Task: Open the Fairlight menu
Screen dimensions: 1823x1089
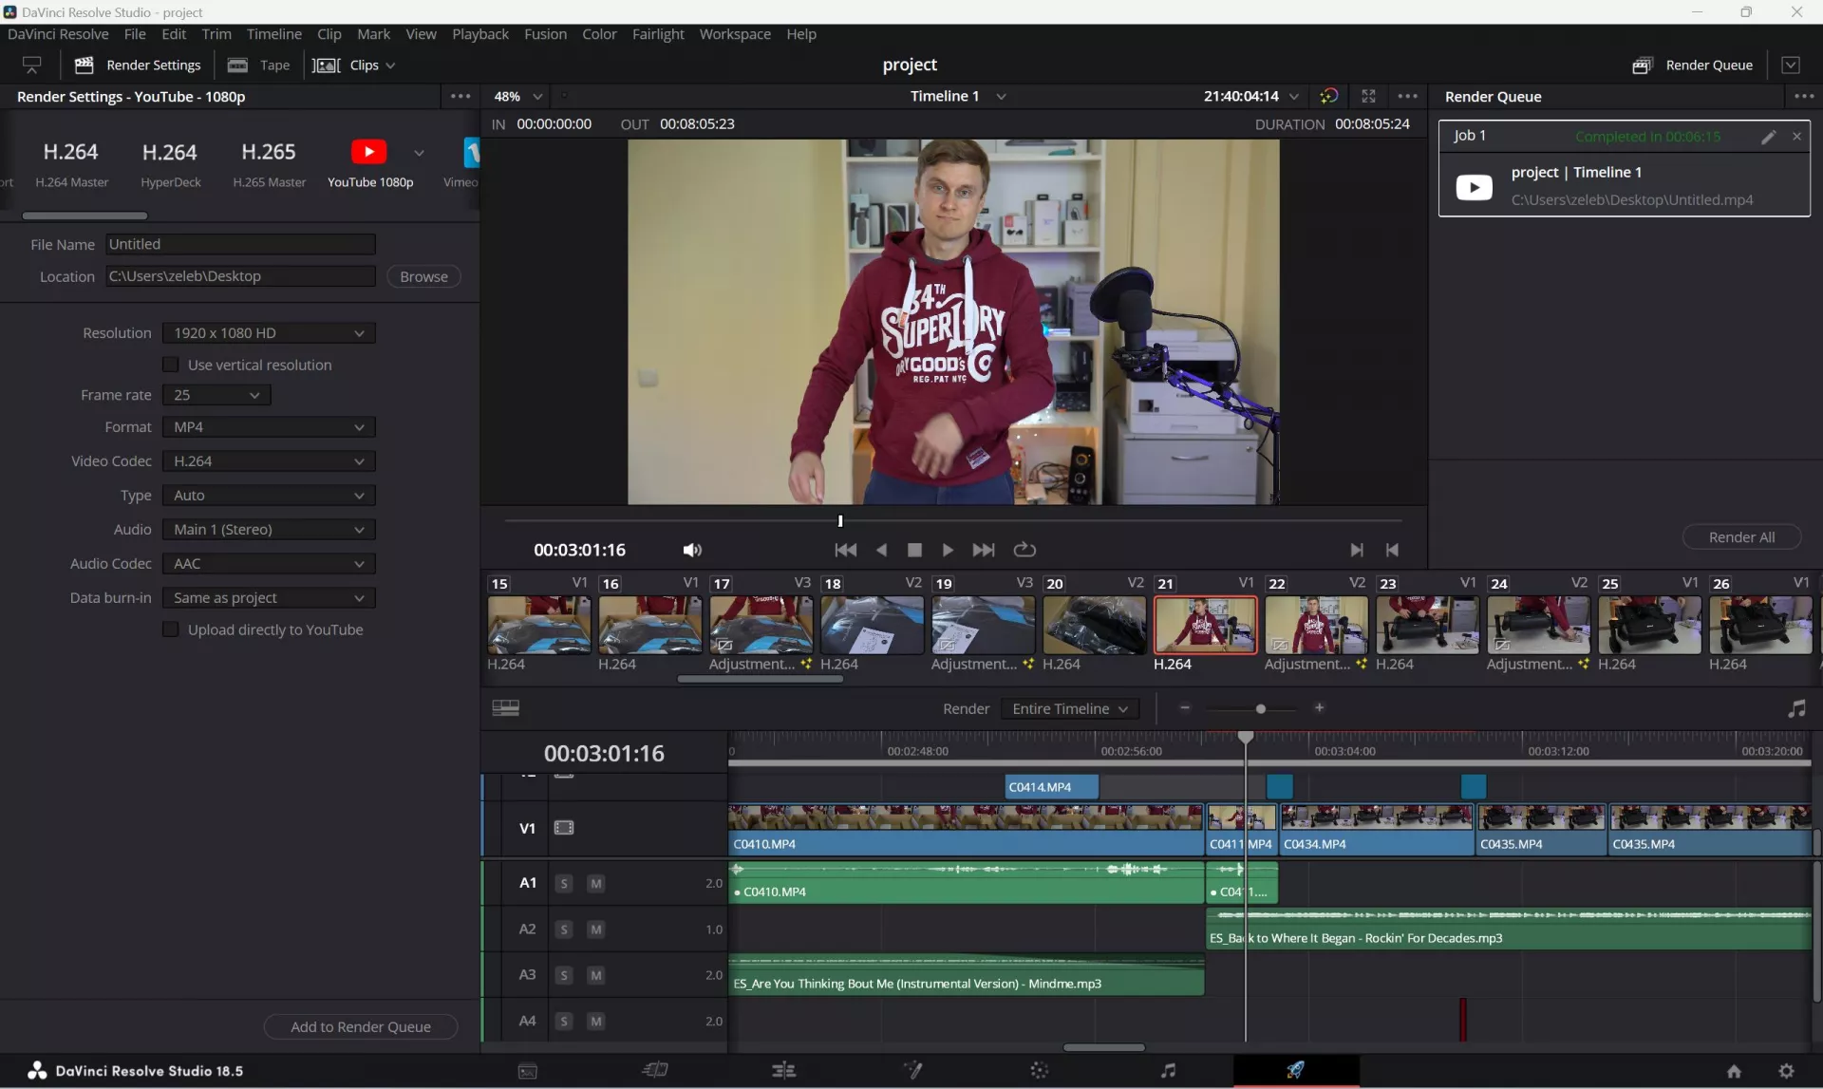Action: click(658, 34)
